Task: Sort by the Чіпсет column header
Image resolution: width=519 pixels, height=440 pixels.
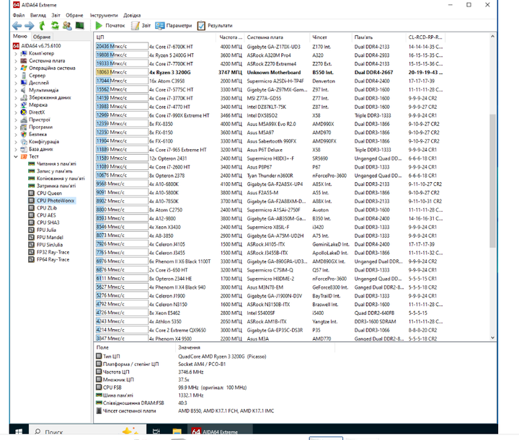Action: tap(331, 37)
